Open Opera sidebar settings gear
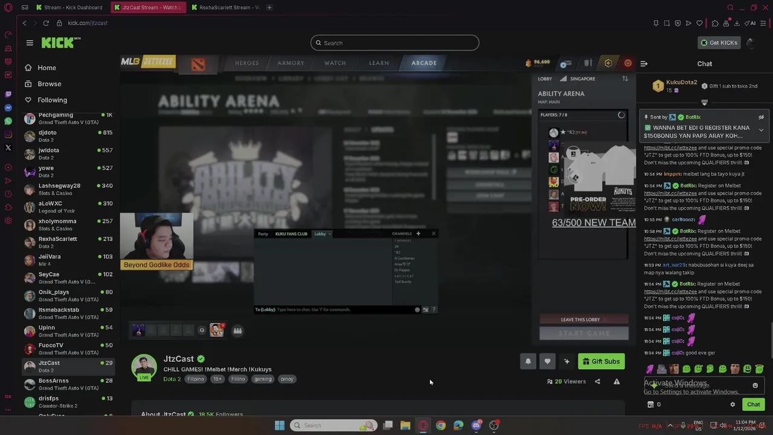Image resolution: width=773 pixels, height=435 pixels. coord(8,221)
